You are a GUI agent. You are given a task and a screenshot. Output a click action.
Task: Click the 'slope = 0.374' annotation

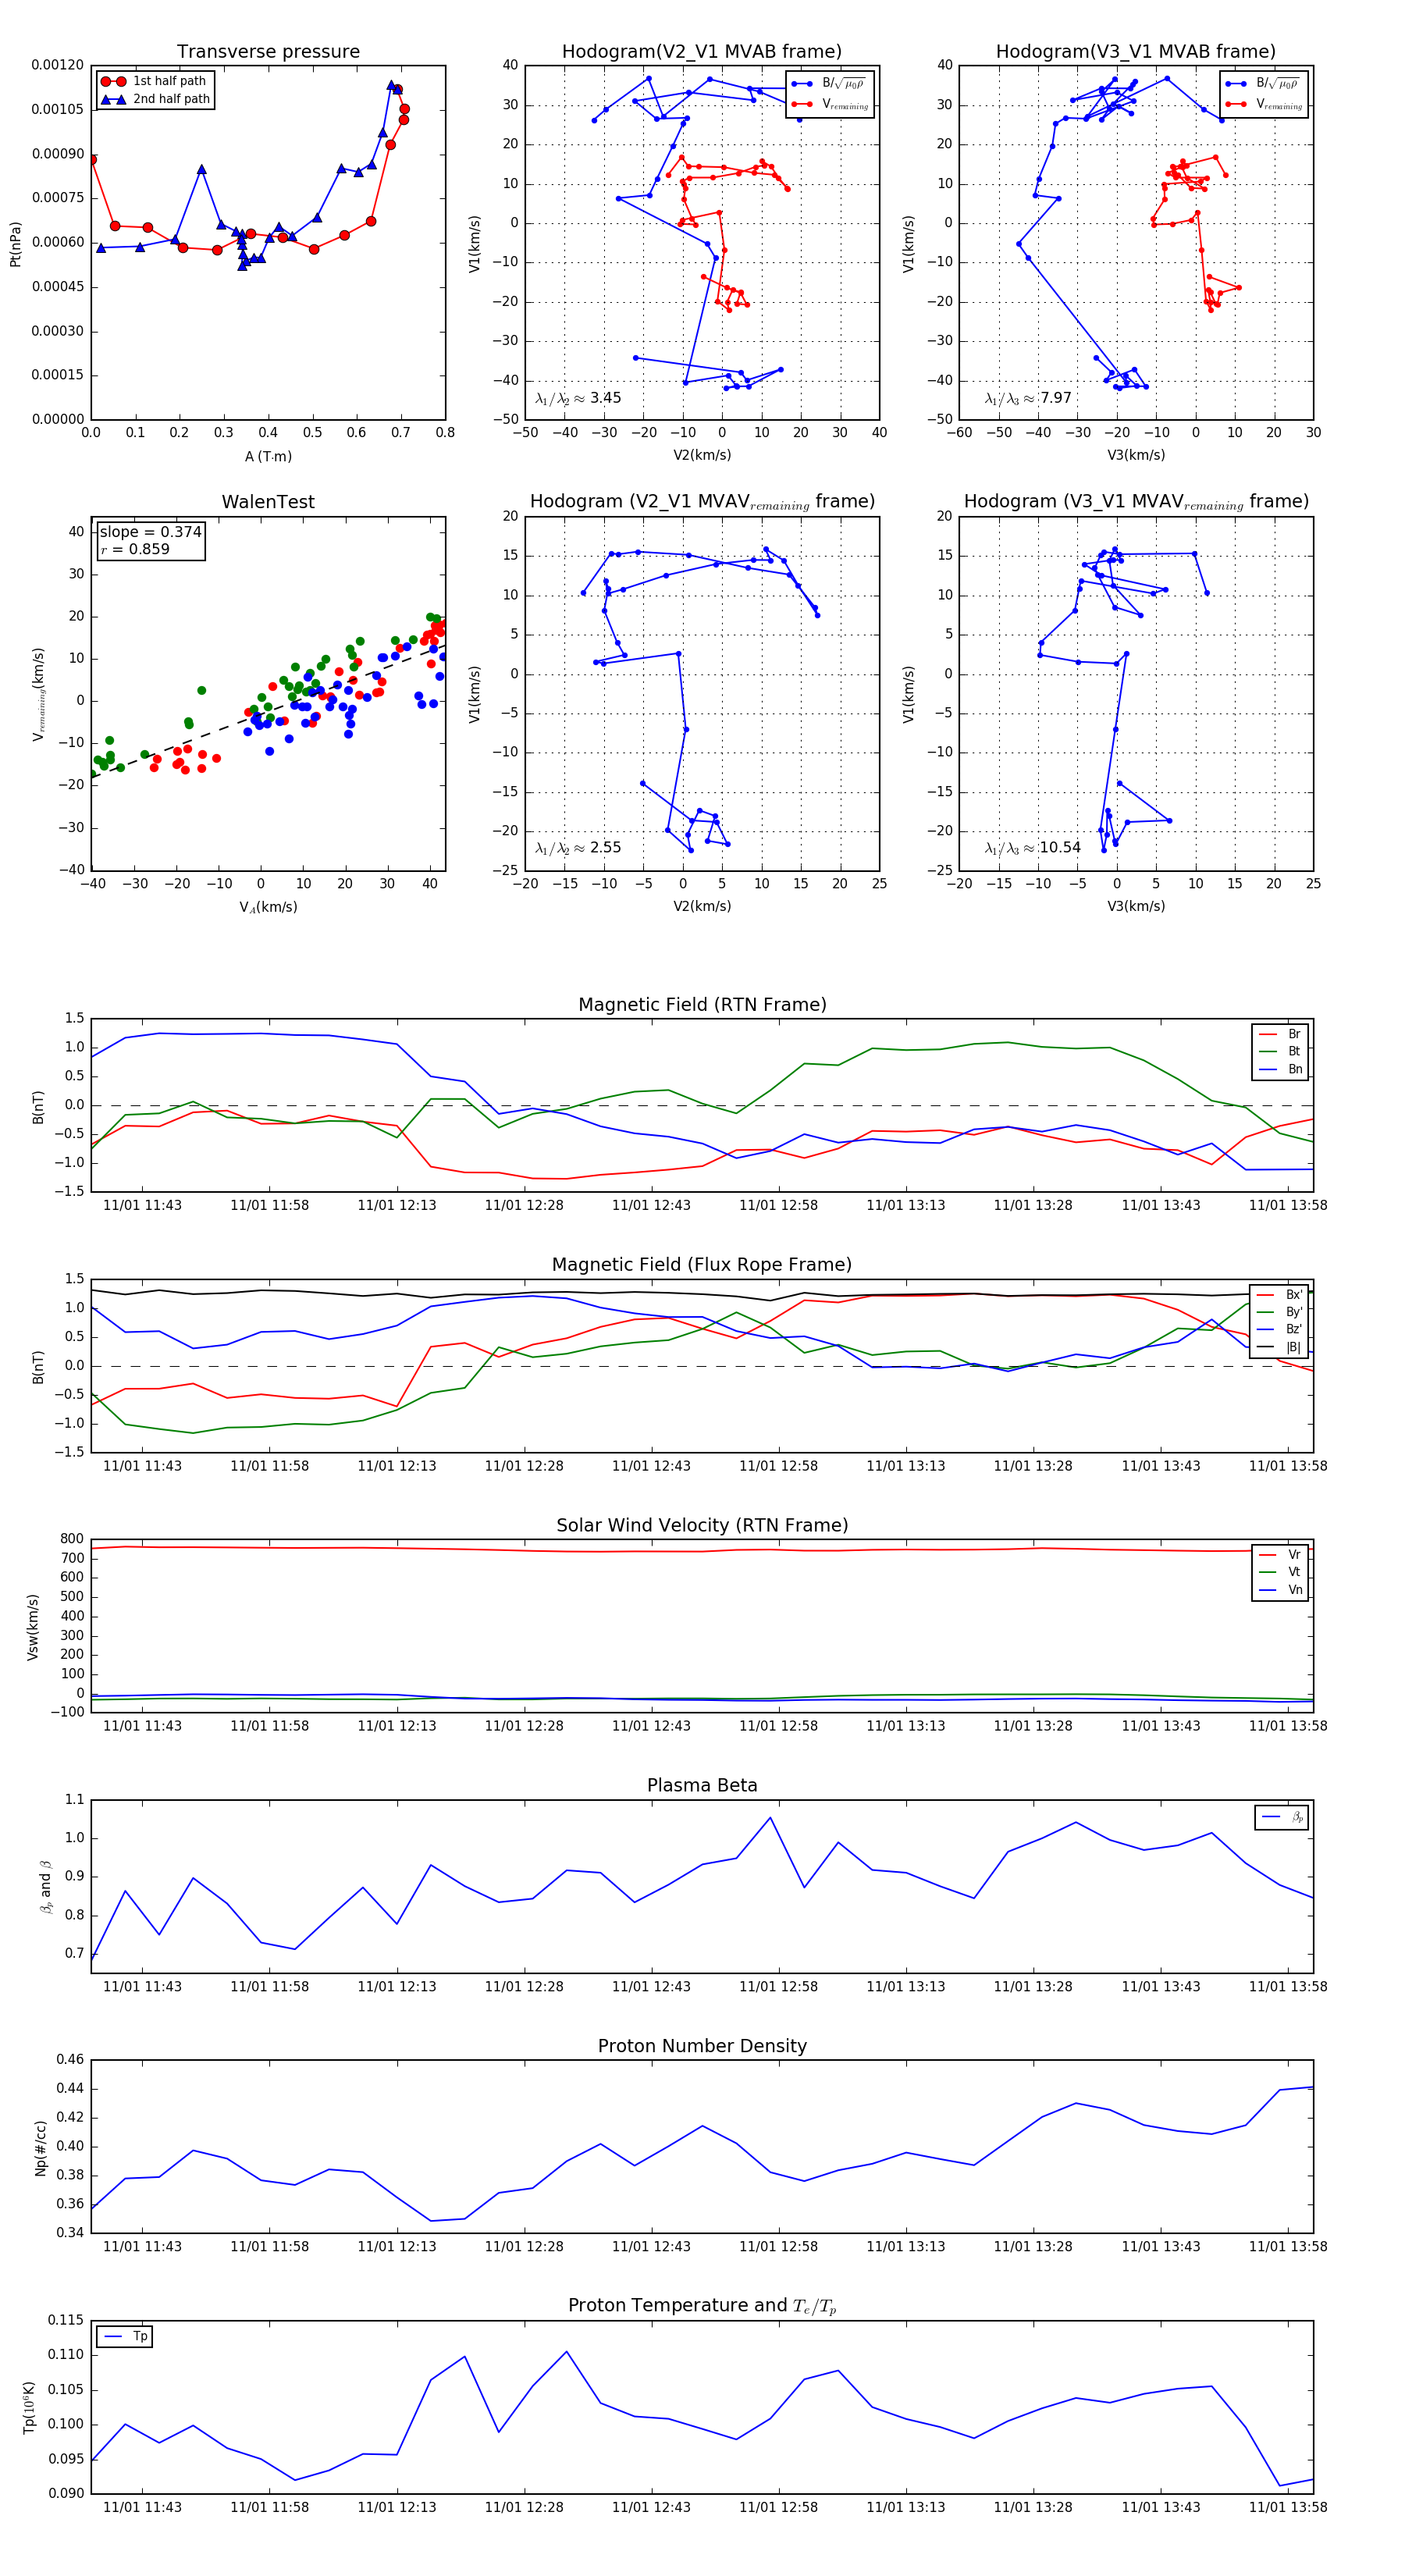(x=150, y=532)
